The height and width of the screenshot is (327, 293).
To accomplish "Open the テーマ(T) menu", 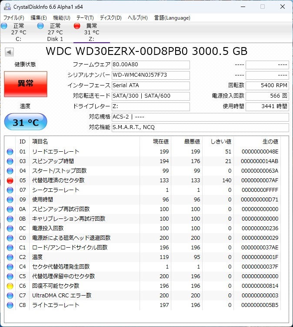I will (x=85, y=18).
